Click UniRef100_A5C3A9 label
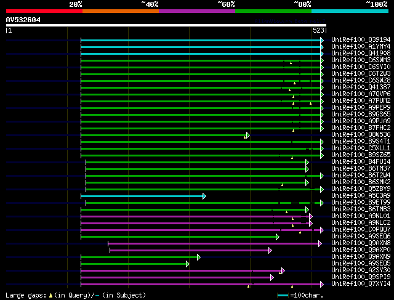The height and width of the screenshot is (300, 394). click(361, 196)
